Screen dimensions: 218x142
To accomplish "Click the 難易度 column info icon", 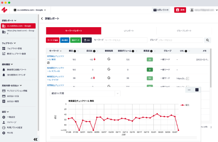I will point(151,51).
